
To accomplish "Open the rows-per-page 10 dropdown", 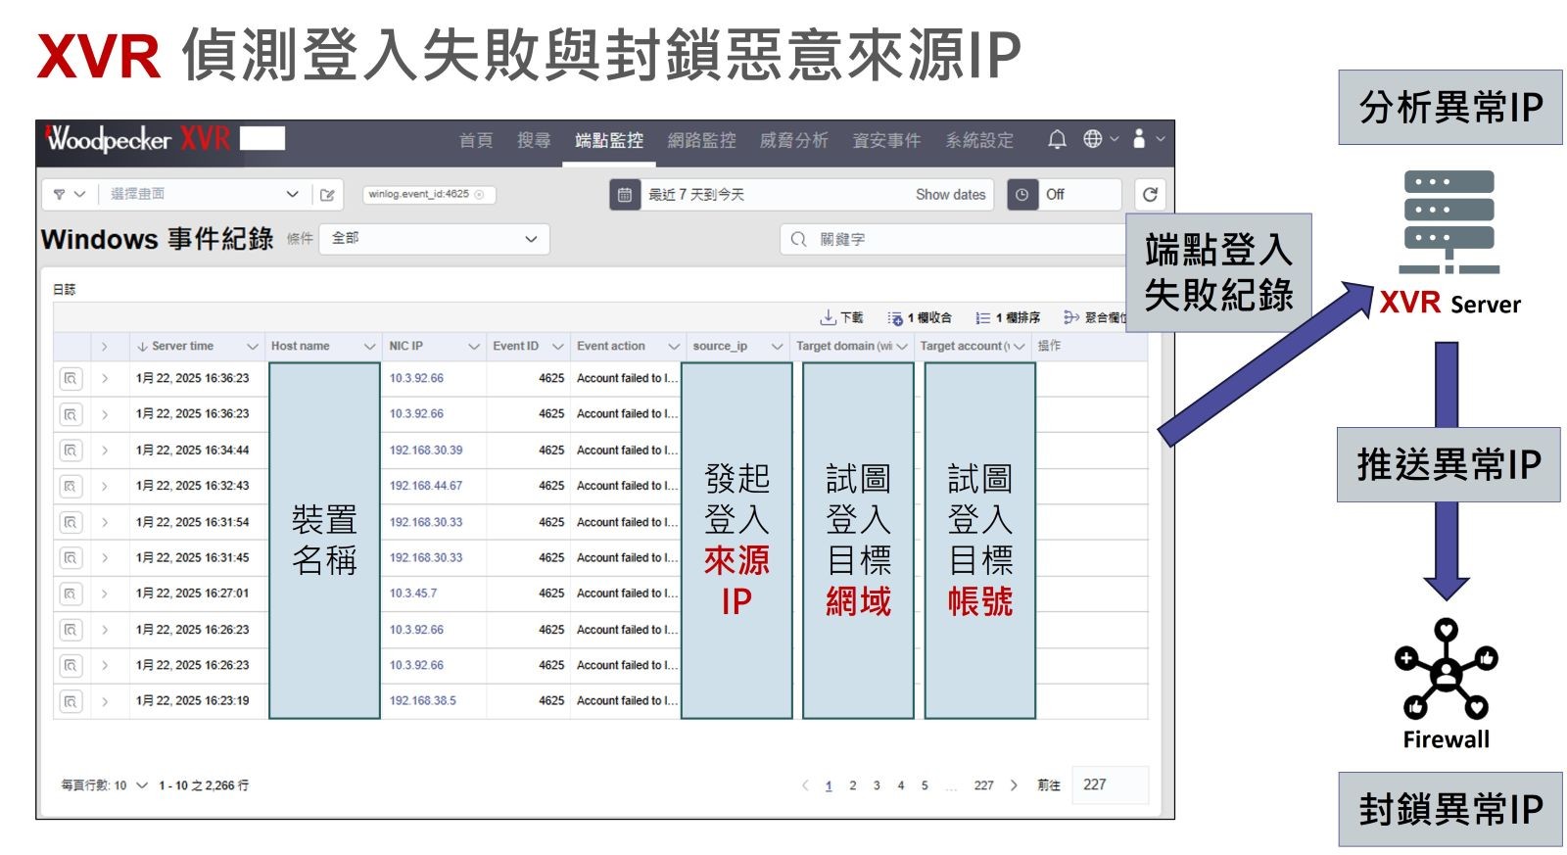I will coord(130,785).
